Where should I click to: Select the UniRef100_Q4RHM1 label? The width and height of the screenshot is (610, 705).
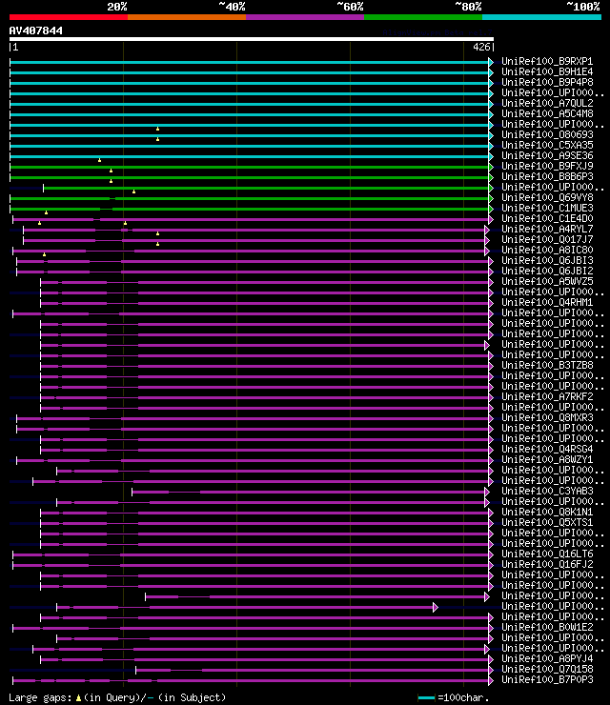click(x=547, y=303)
